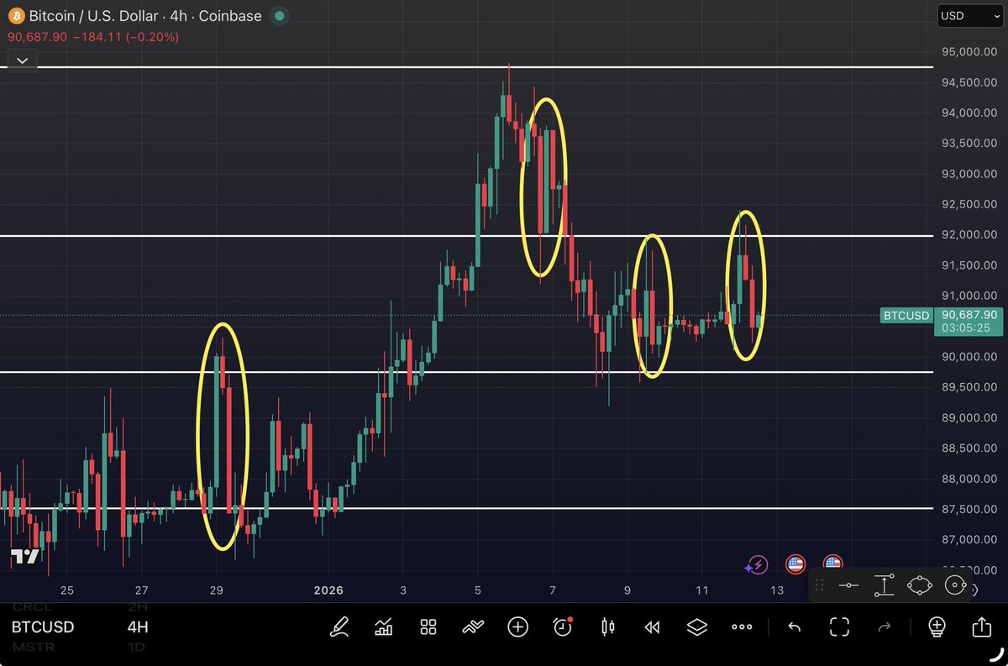This screenshot has width=1008, height=666.
Task: Select the circle tool in the floating toolbar
Action: 955,585
